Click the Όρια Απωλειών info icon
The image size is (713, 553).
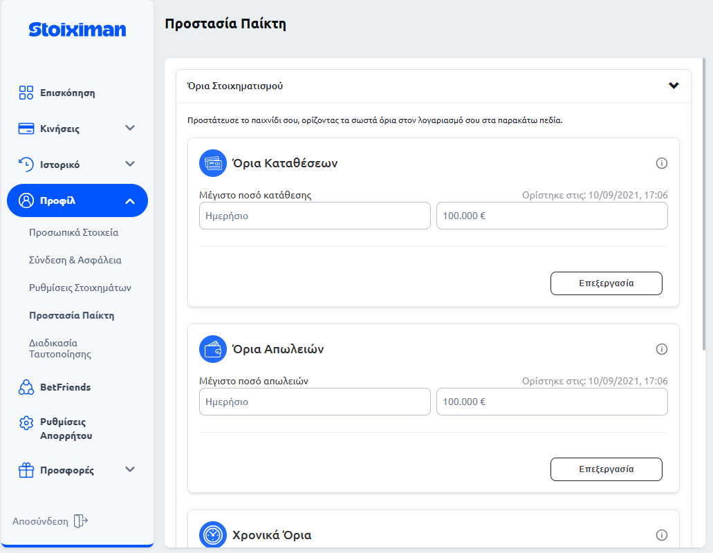coord(661,349)
